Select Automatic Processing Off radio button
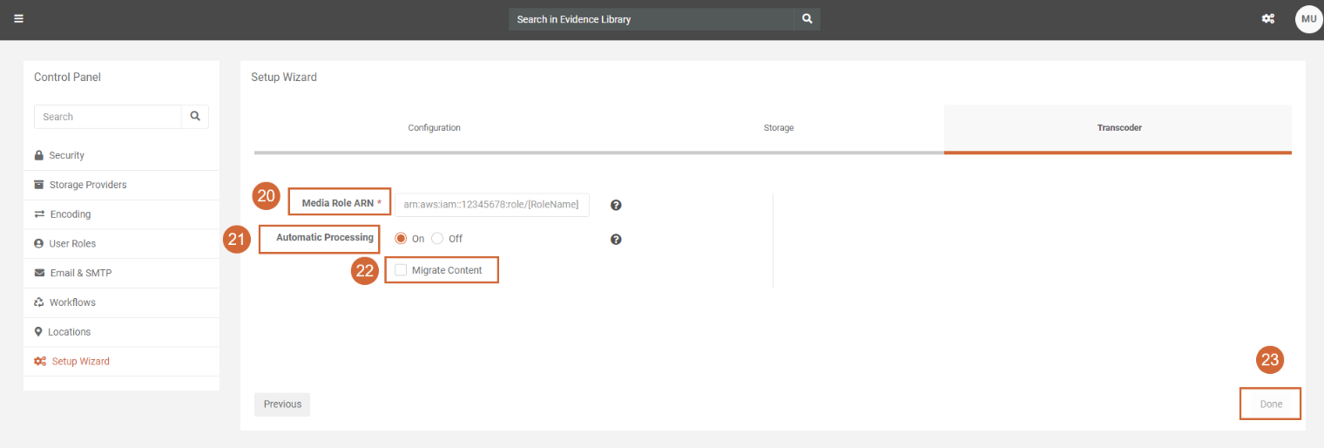Screen dimensions: 1324x448 pos(437,238)
